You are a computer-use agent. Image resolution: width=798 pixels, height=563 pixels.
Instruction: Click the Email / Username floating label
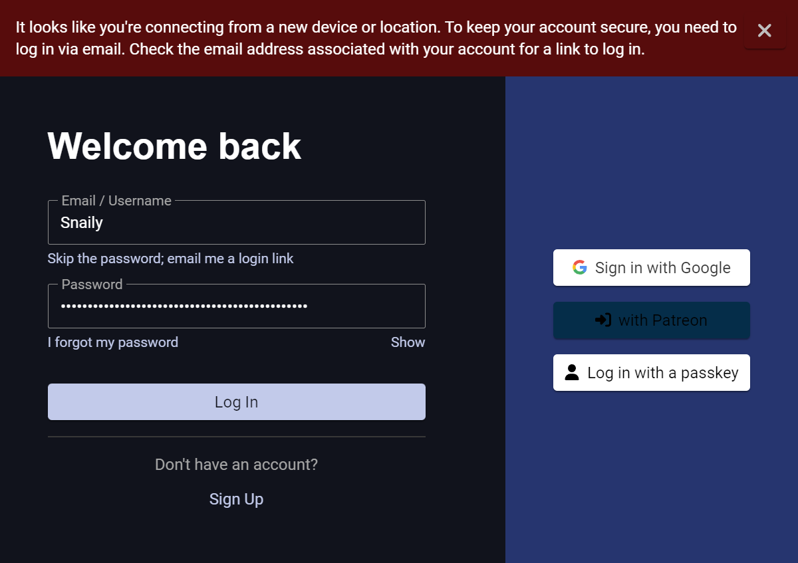116,201
